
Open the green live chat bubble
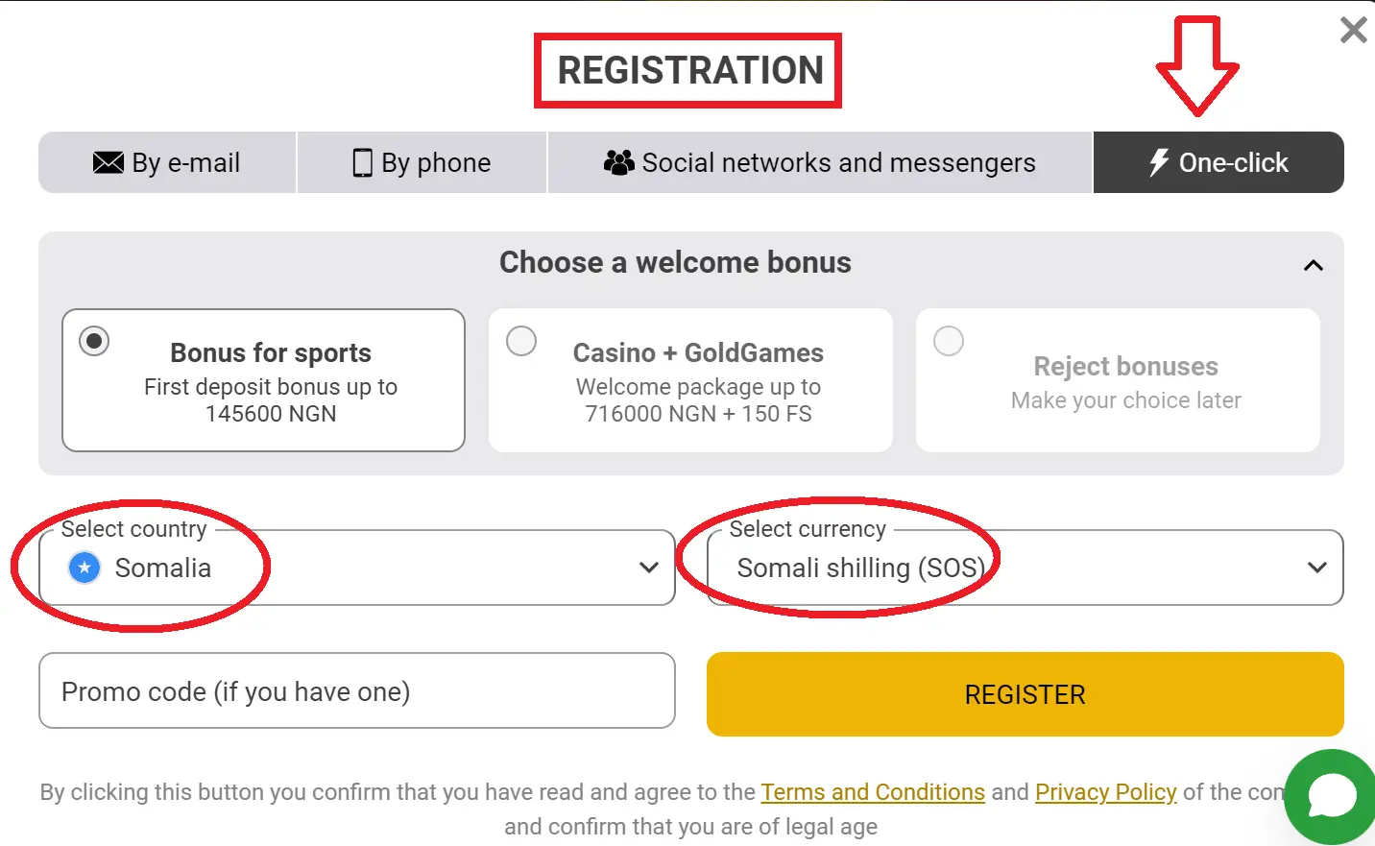click(x=1332, y=796)
